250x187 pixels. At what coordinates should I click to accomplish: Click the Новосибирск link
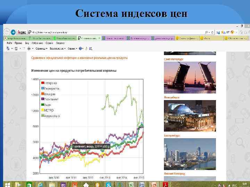click(x=172, y=97)
